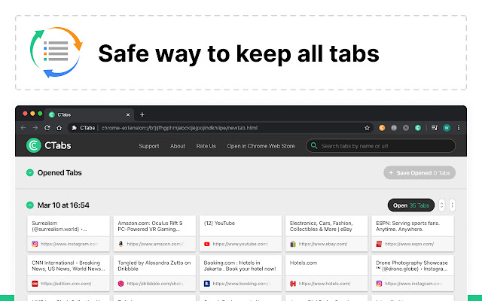Click the green CTabs extension toolbar icon
This screenshot has width=482, height=301.
(x=418, y=128)
